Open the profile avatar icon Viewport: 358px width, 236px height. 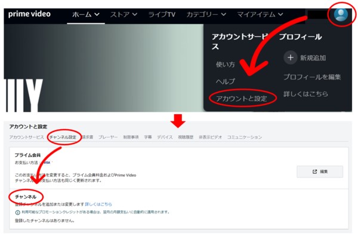[x=341, y=14]
